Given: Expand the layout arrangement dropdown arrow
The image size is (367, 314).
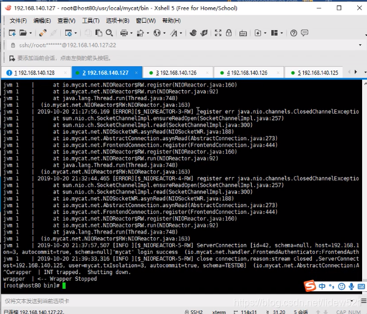Looking at the screenshot, I should pos(282,33).
